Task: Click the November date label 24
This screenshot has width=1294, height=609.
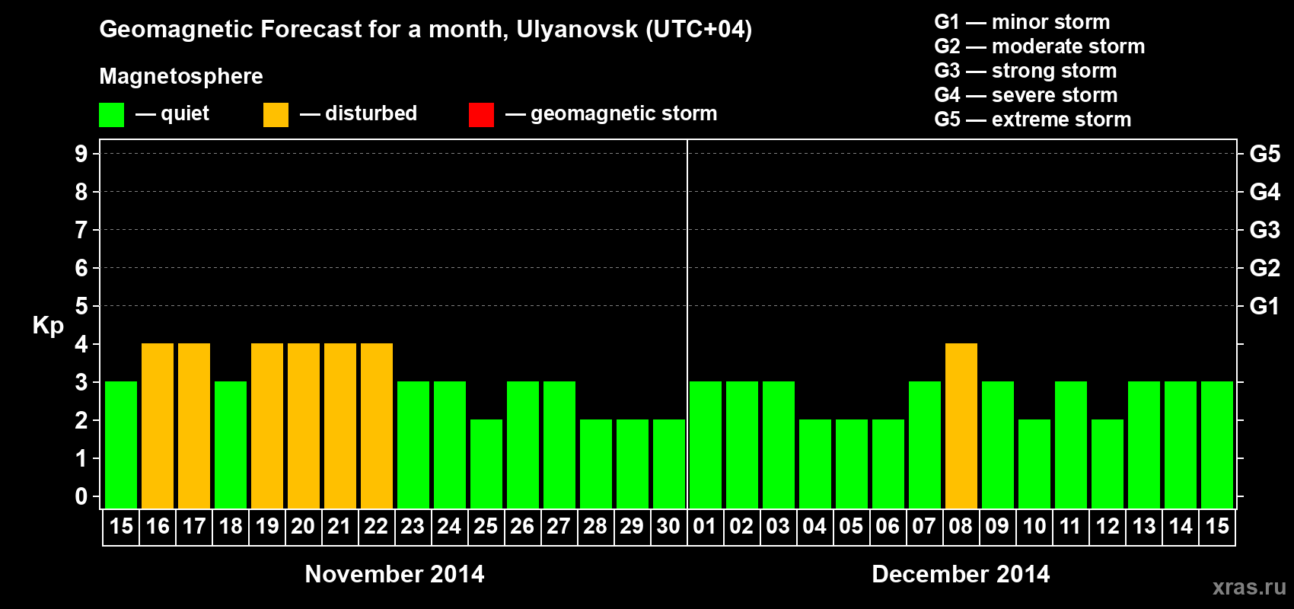Action: coord(449,527)
